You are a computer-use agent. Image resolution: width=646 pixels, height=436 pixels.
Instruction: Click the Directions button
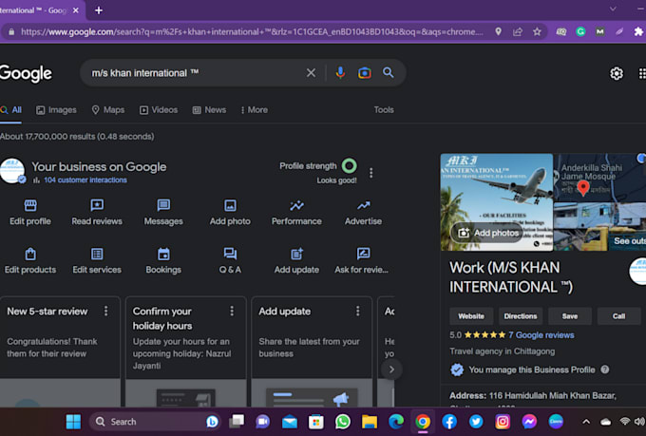[x=521, y=316]
